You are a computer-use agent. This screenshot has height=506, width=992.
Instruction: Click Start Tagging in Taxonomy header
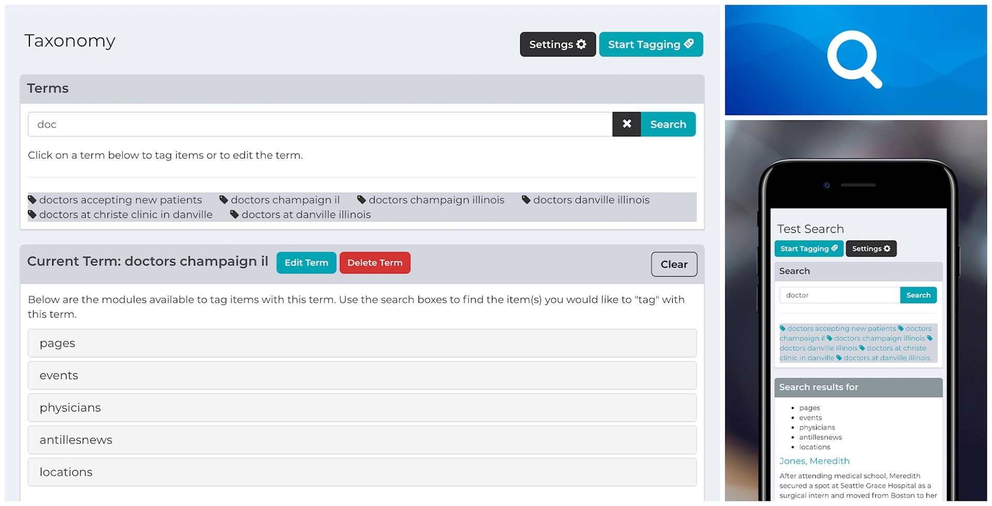(651, 44)
